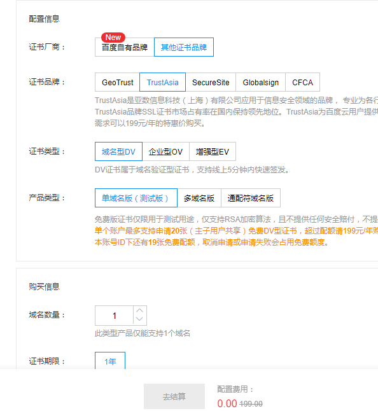The height and width of the screenshot is (411, 378).
Task: Click the TrustAsia品牌SSL证书市场占有率 description line
Action: point(236,112)
